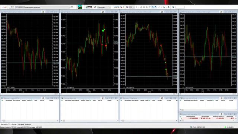This screenshot has height=134, width=238.
Task: Click the current price tag on the RIZ1 chart axis
Action: (55, 63)
